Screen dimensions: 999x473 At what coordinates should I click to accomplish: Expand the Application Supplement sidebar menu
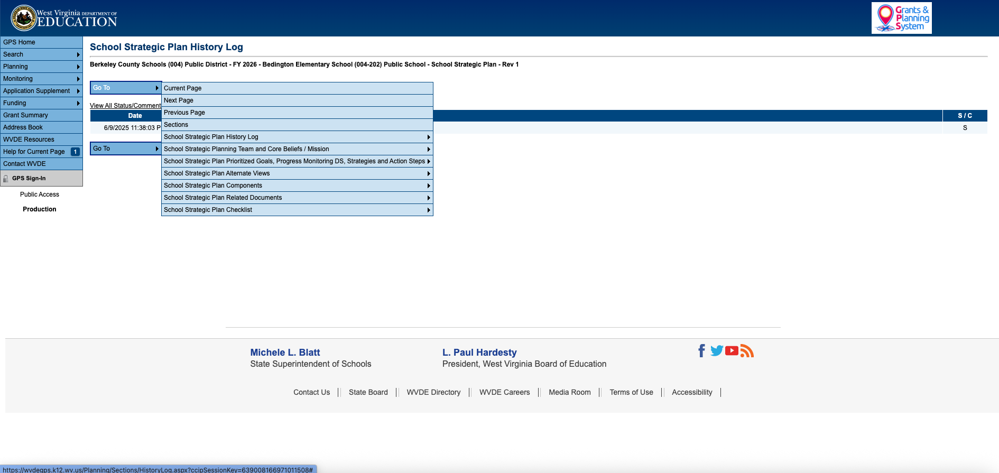(41, 91)
